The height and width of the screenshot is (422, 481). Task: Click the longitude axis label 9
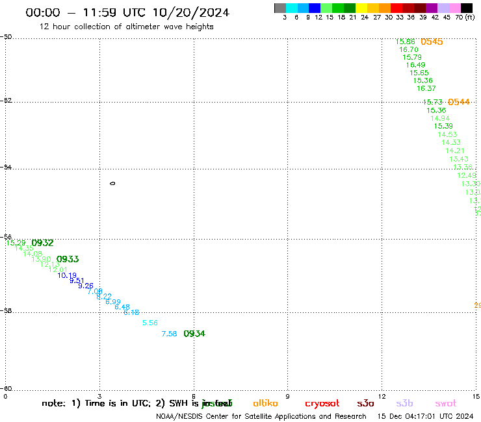[287, 397]
